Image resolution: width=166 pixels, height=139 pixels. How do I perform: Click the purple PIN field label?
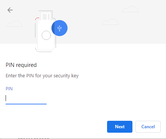tap(9, 89)
